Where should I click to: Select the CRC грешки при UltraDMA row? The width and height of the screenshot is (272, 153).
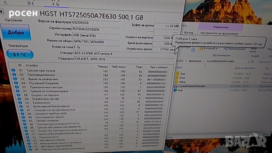pos(93,146)
